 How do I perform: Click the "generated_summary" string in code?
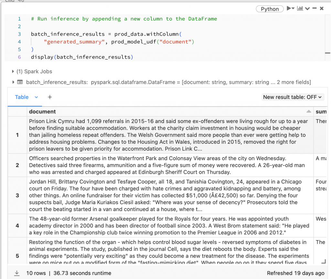pyautogui.click(x=74, y=42)
